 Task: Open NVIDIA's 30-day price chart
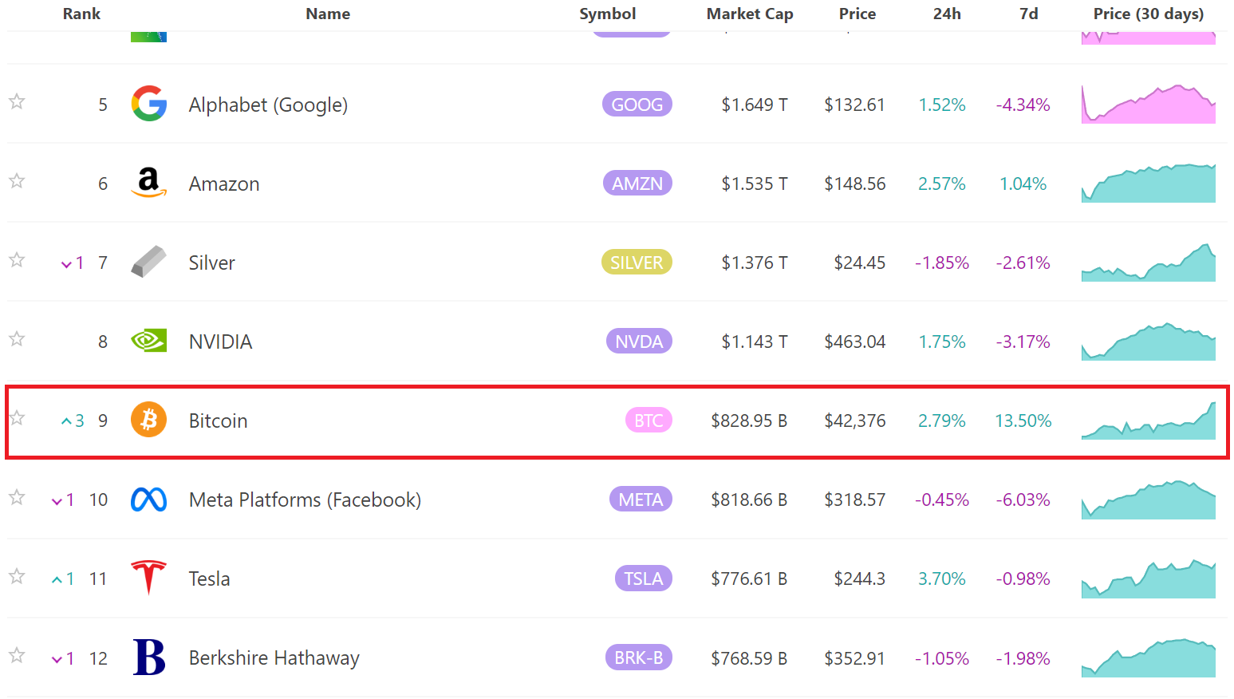click(x=1149, y=341)
